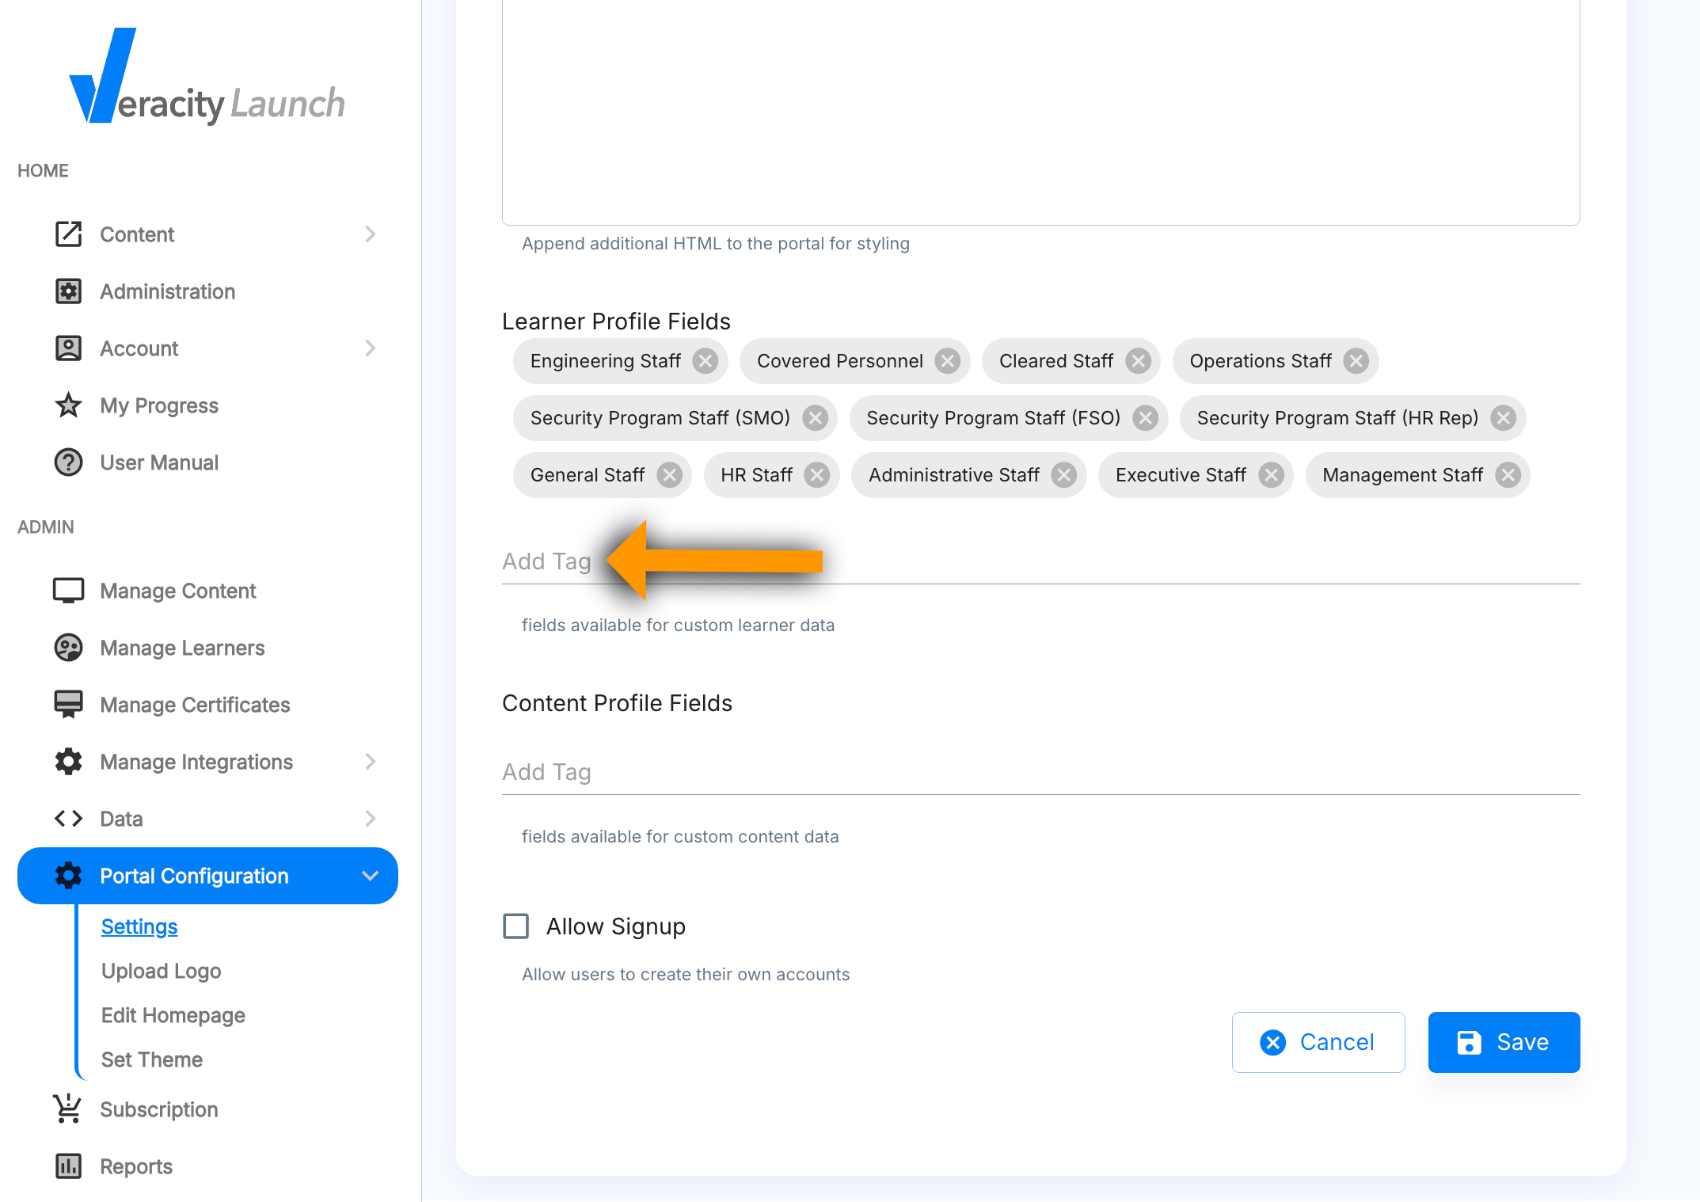Remove the Management Staff tag
The image size is (1700, 1202).
pyautogui.click(x=1507, y=475)
